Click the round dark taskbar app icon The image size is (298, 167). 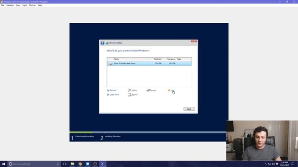point(95,164)
